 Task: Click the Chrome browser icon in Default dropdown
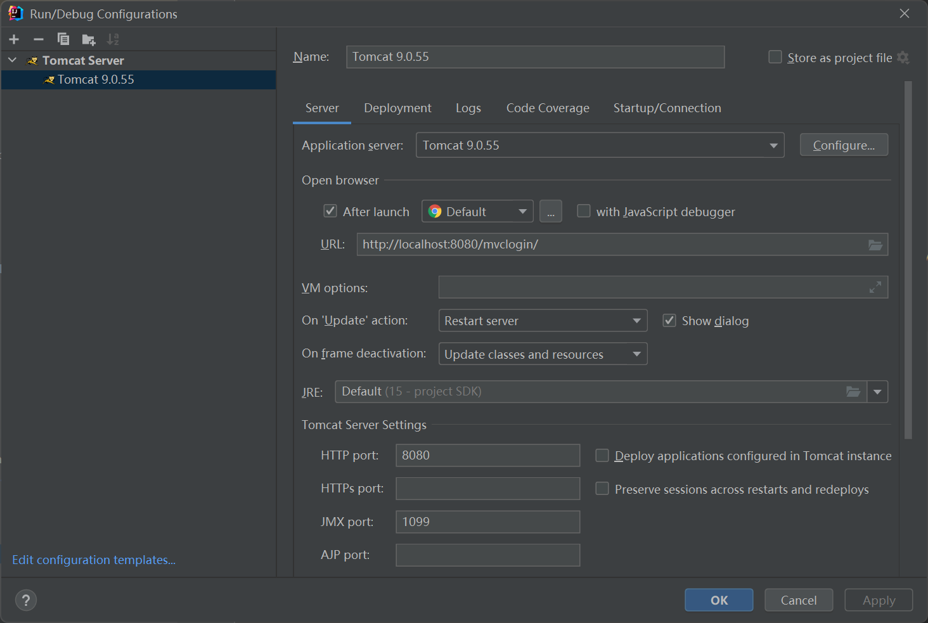(x=435, y=212)
